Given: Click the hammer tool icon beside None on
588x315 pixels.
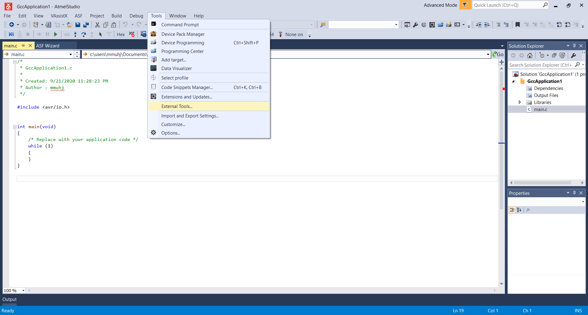Looking at the screenshot, I should [x=280, y=34].
